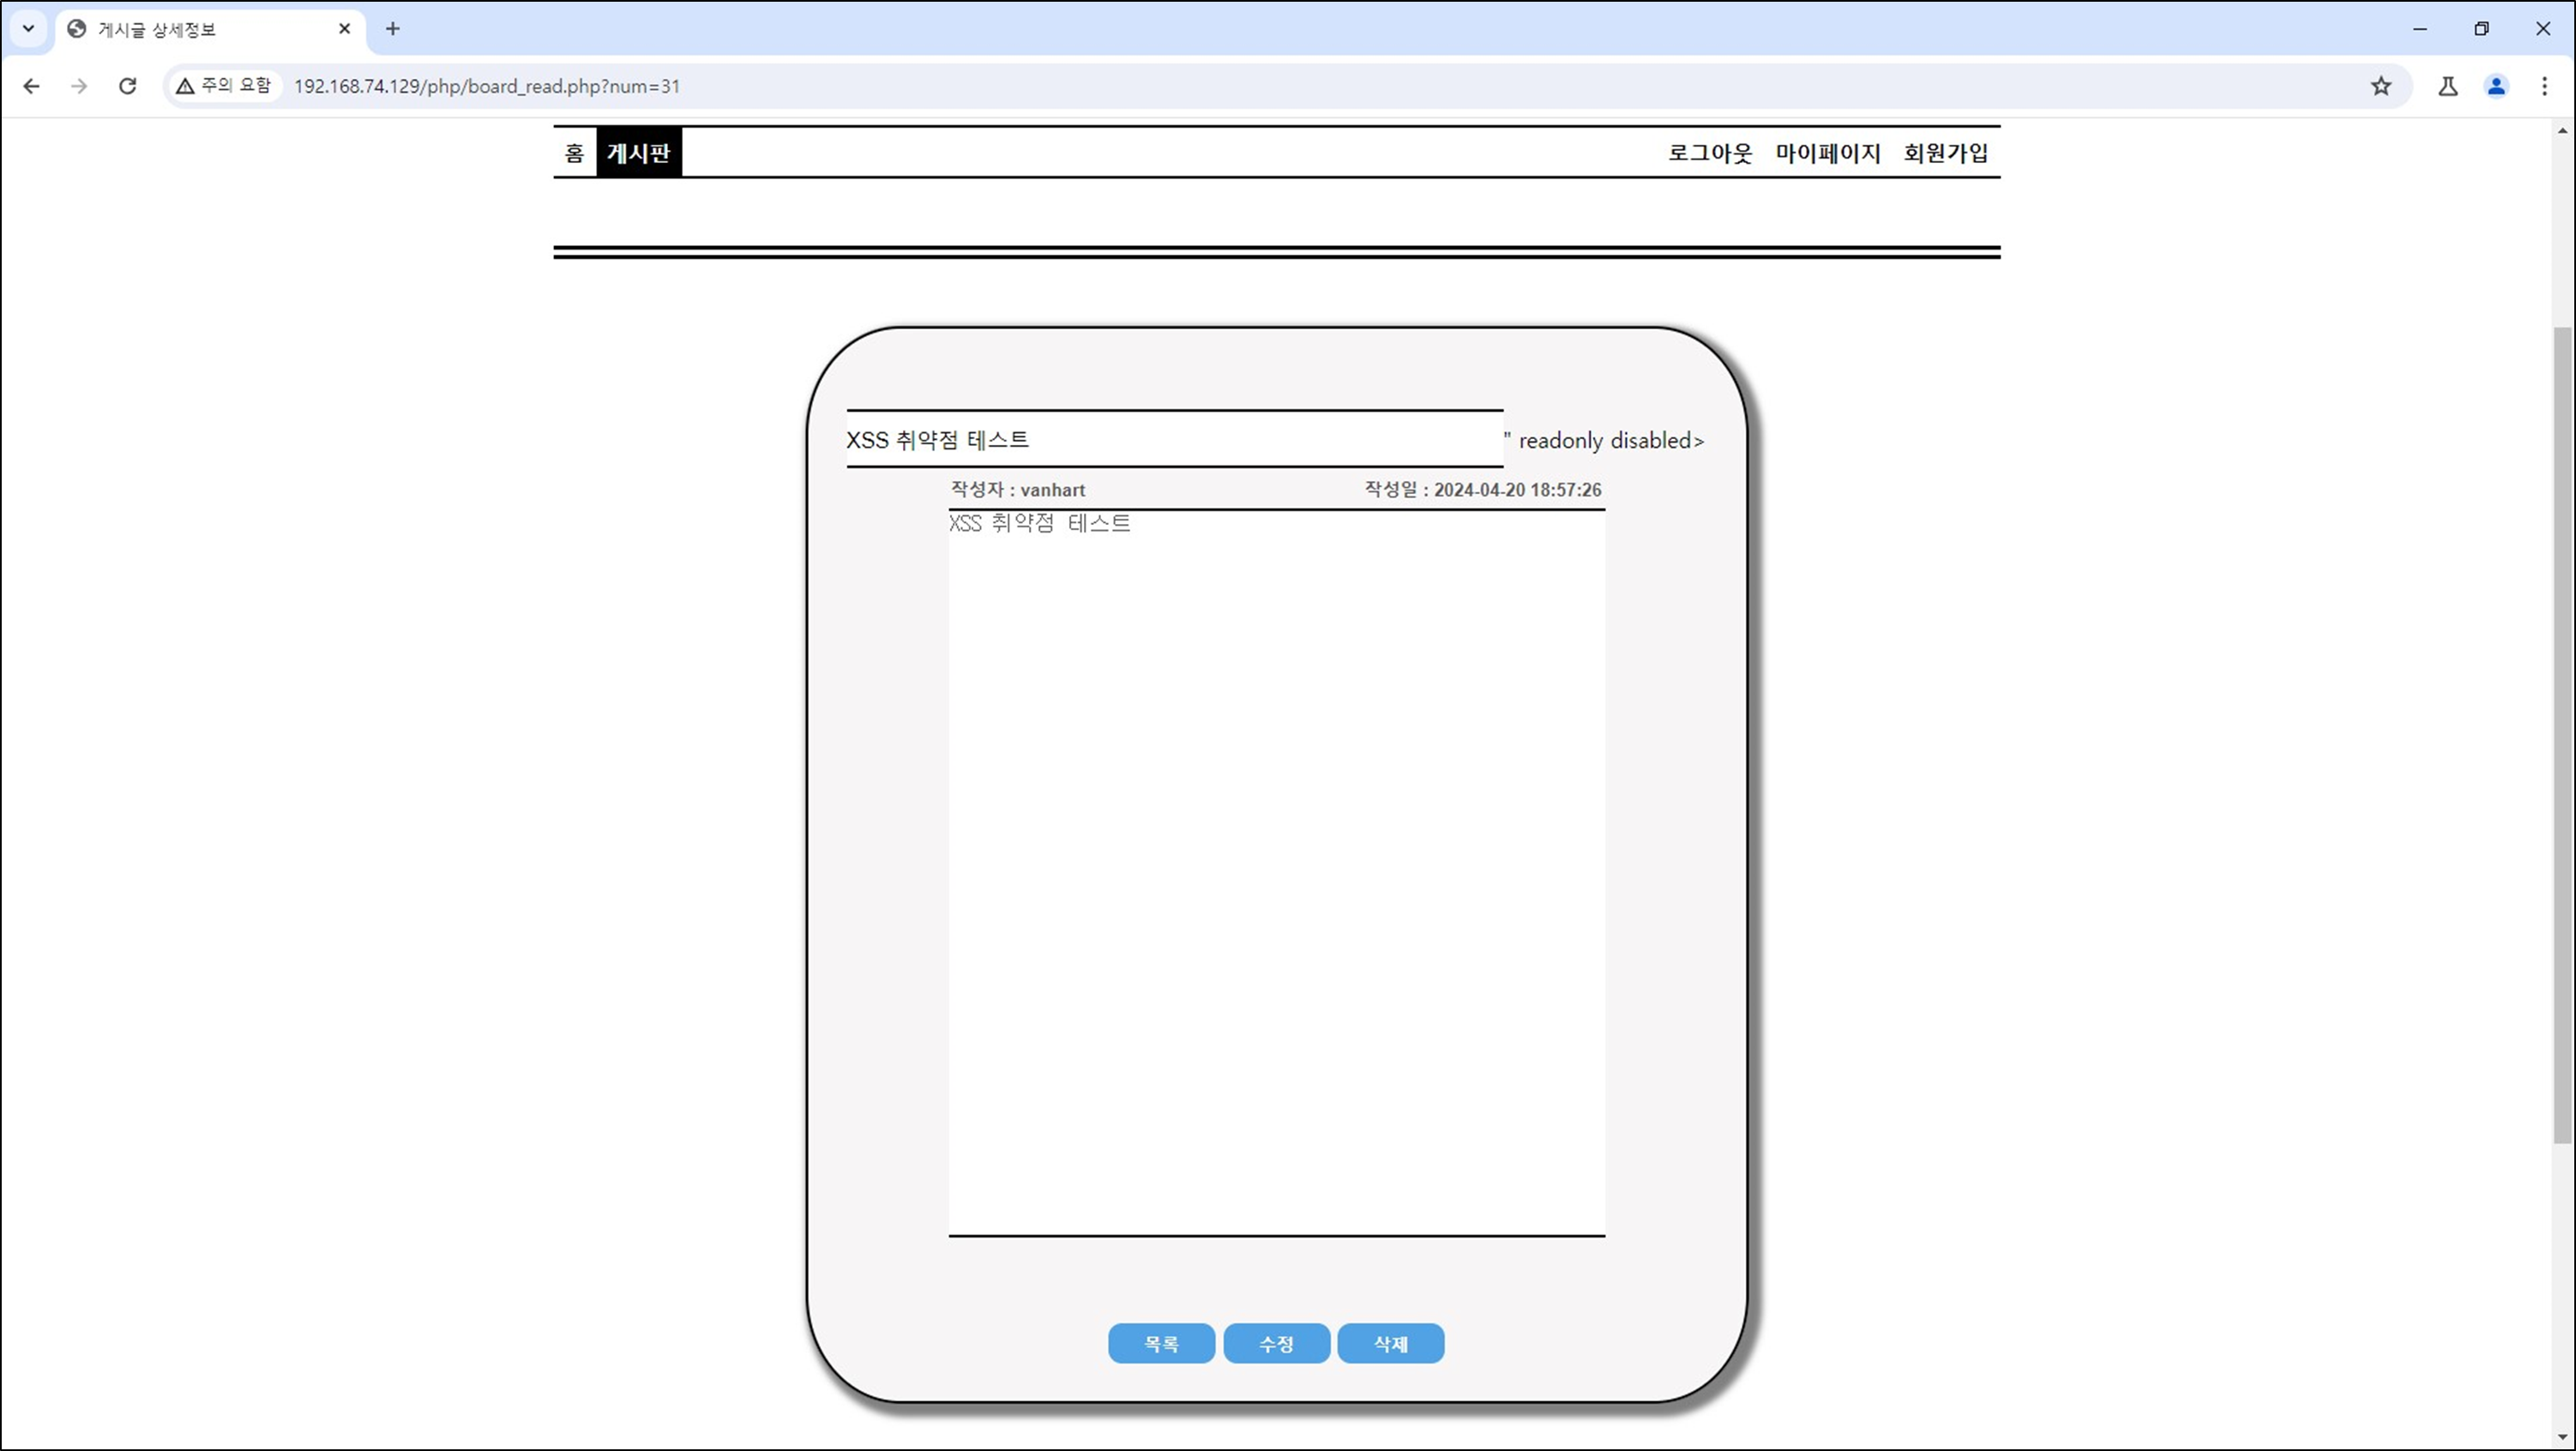Image resolution: width=2576 pixels, height=1451 pixels.
Task: Open the 게시판 navigation menu item
Action: click(x=639, y=153)
